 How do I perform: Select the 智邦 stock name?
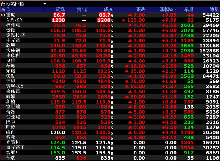click(x=11, y=137)
